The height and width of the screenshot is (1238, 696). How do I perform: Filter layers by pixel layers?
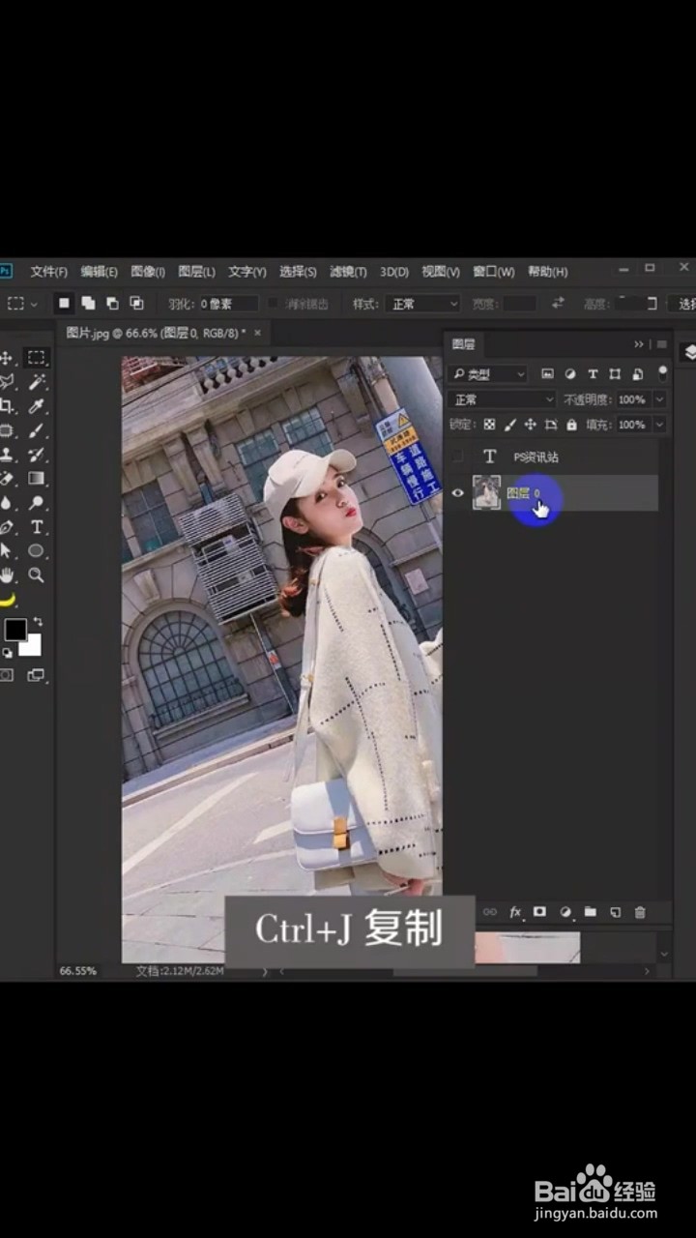[547, 374]
